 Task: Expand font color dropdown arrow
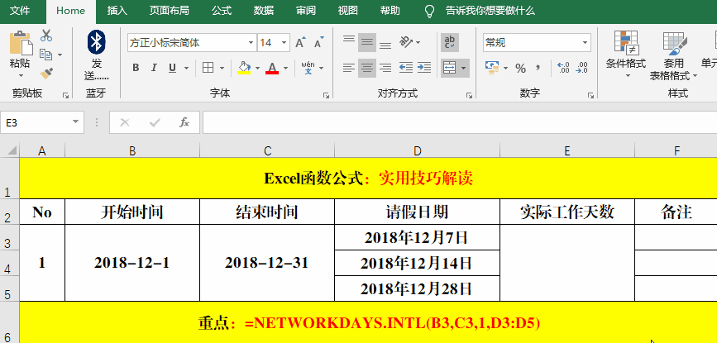point(286,68)
